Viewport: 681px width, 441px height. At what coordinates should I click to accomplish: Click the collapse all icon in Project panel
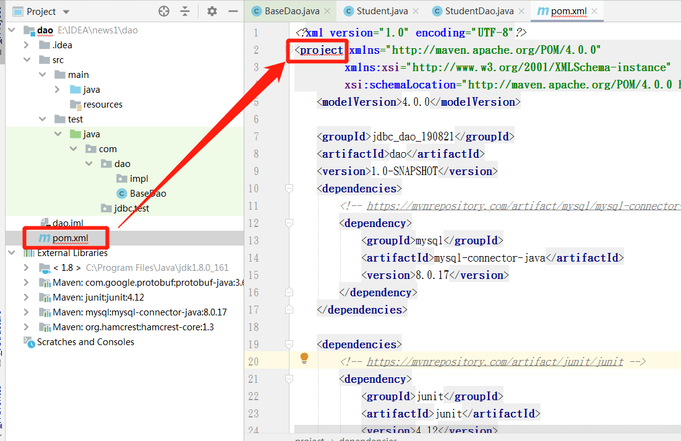pyautogui.click(x=185, y=11)
